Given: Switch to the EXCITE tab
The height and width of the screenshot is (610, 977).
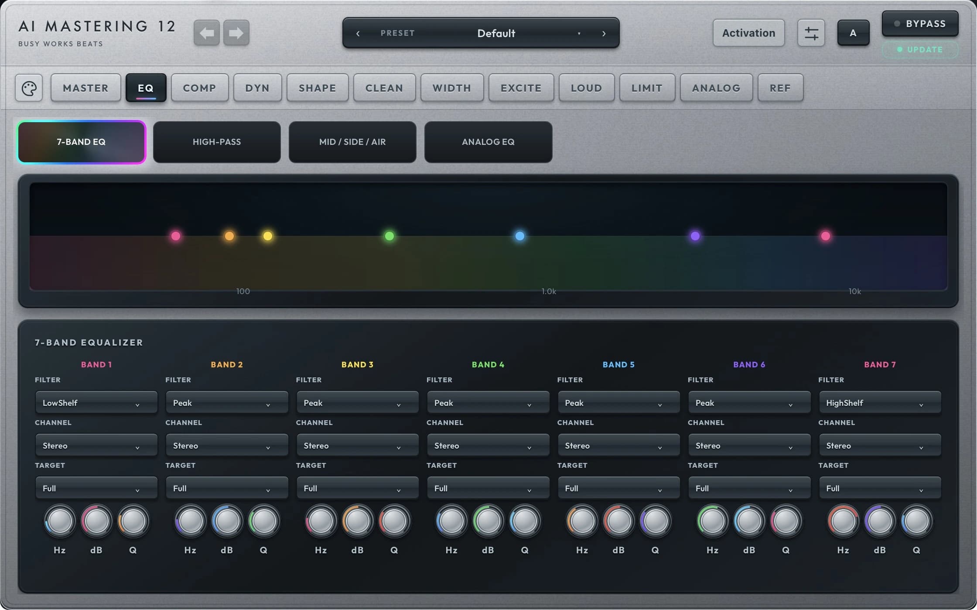Looking at the screenshot, I should 521,88.
